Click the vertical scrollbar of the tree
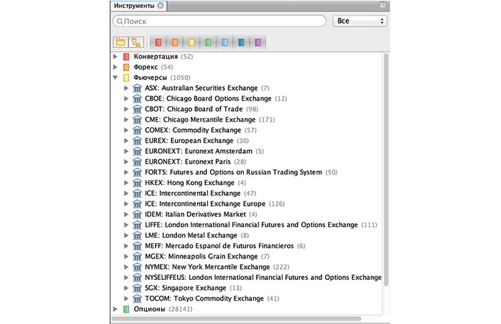 coord(386,170)
